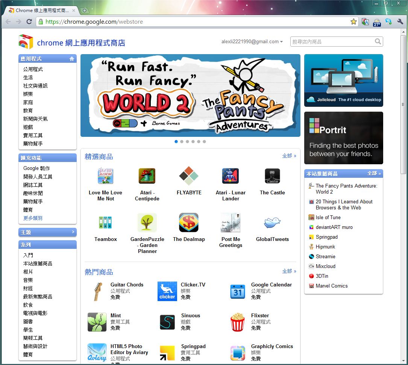Click the search magnifier icon
The width and height of the screenshot is (408, 365).
(378, 41)
